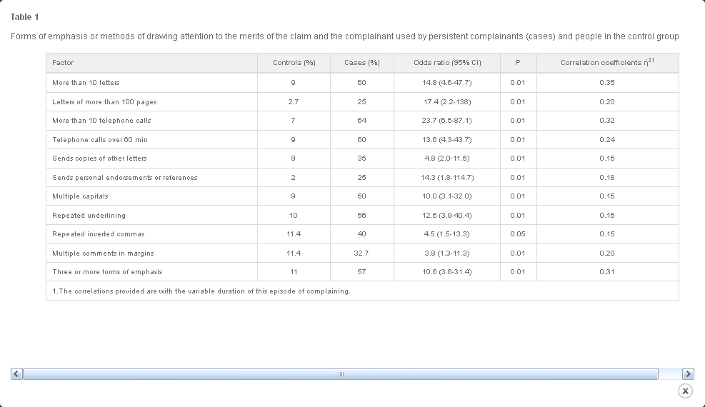Viewport: 705px width, 407px height.
Task: Select 'Repeated inverted commas' row label
Action: [99, 234]
